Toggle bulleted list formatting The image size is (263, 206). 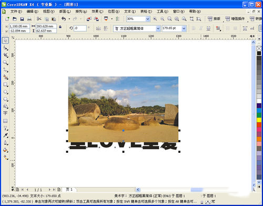pos(228,28)
